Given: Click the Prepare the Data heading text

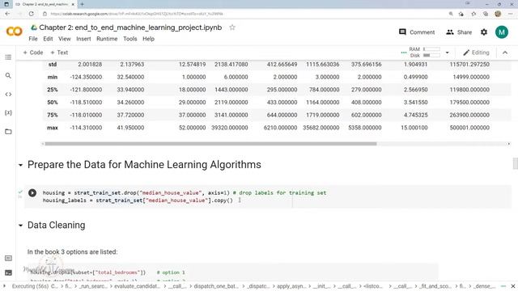Looking at the screenshot, I should pyautogui.click(x=144, y=165).
